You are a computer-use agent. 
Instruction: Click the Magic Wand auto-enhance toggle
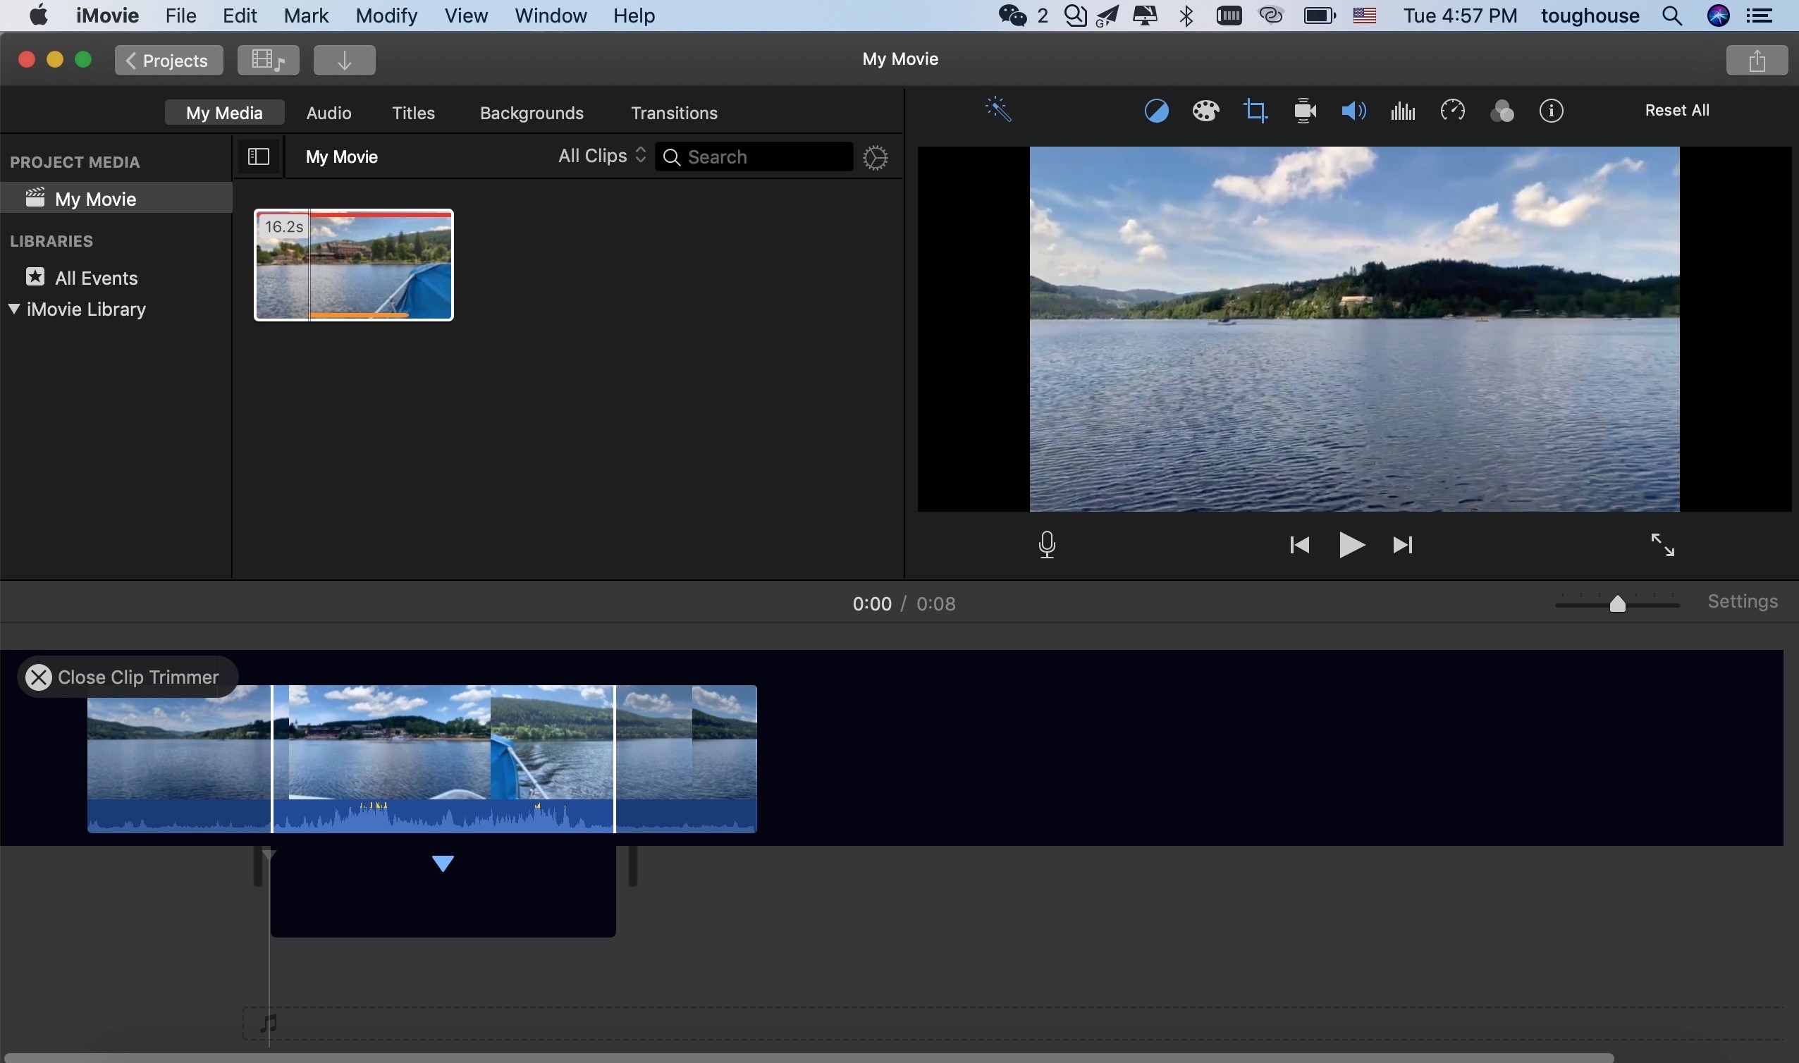998,110
